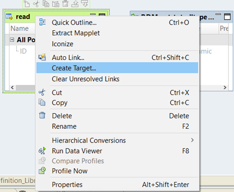Select the read transformation icon in its title
Image resolution: width=234 pixels, height=192 pixels.
click(9, 16)
